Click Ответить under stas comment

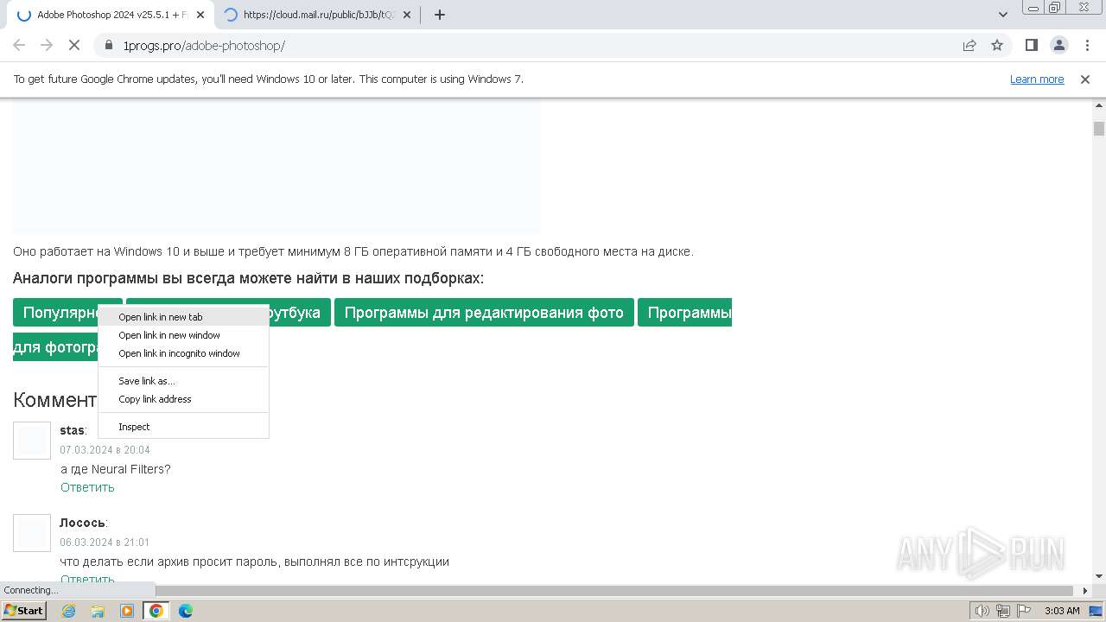point(87,487)
